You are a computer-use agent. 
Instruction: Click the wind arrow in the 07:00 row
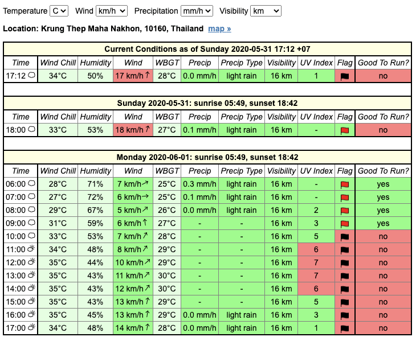tap(145, 197)
